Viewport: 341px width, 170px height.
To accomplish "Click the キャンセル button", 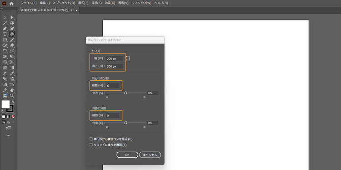I will point(150,155).
